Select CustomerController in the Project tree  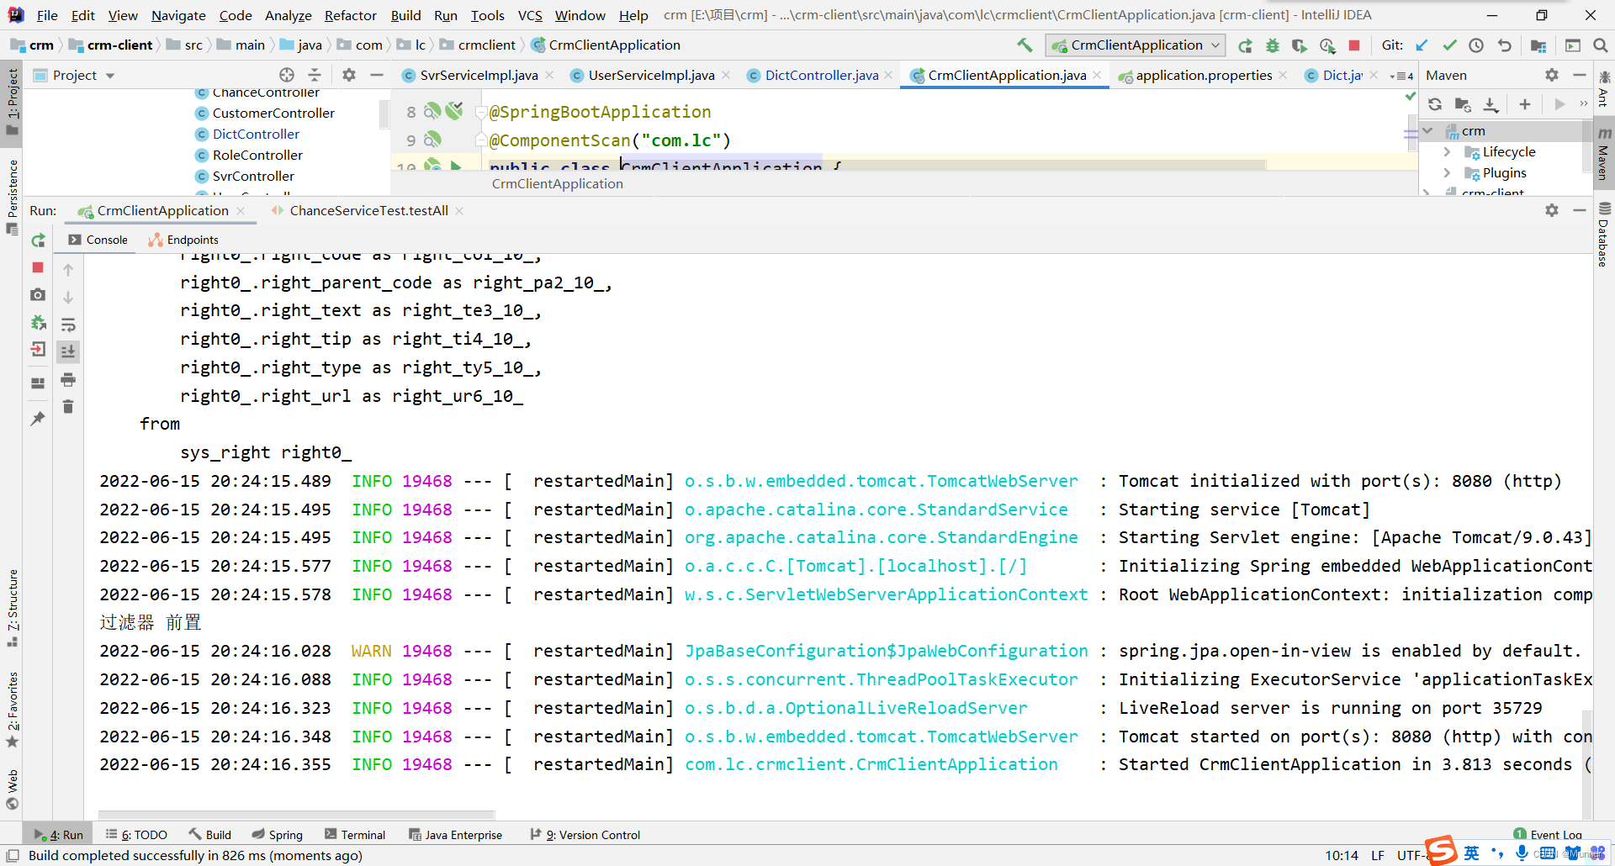point(273,113)
